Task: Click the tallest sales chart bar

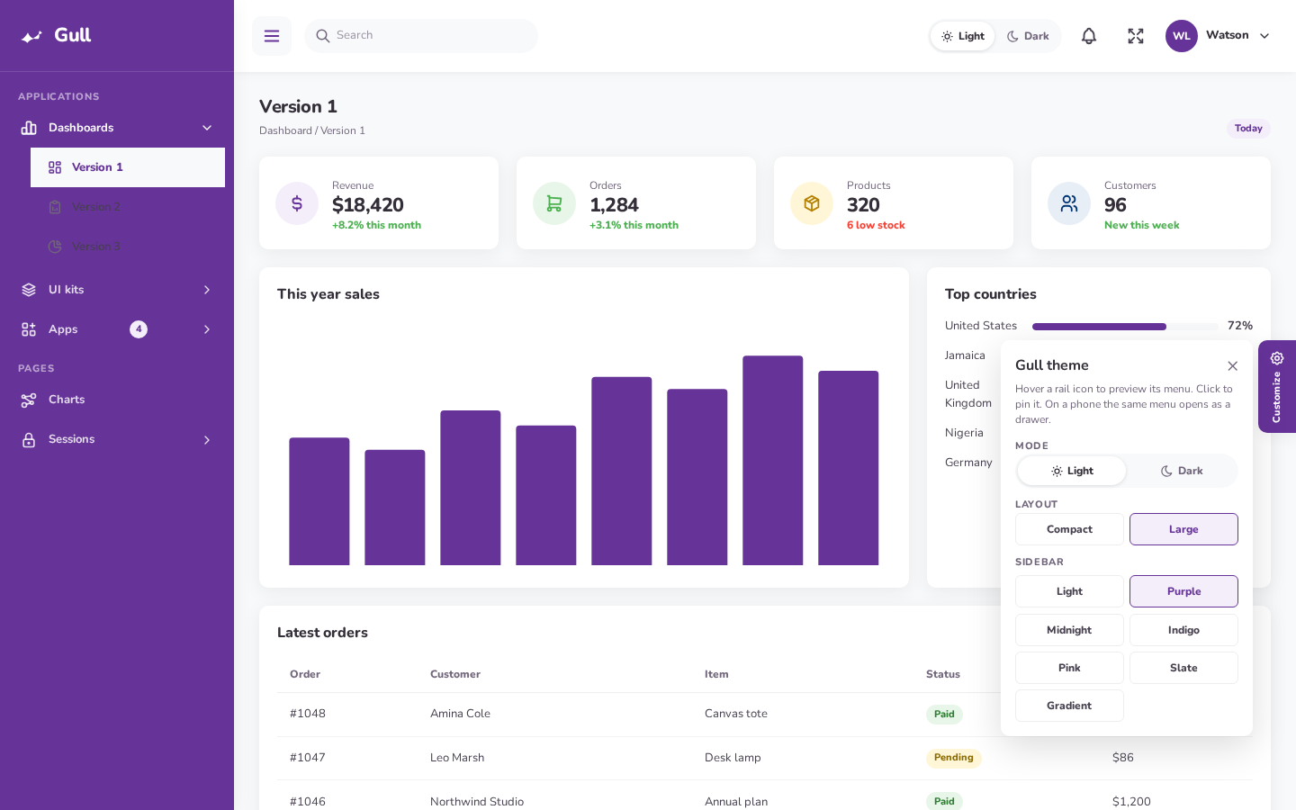Action: tap(772, 461)
